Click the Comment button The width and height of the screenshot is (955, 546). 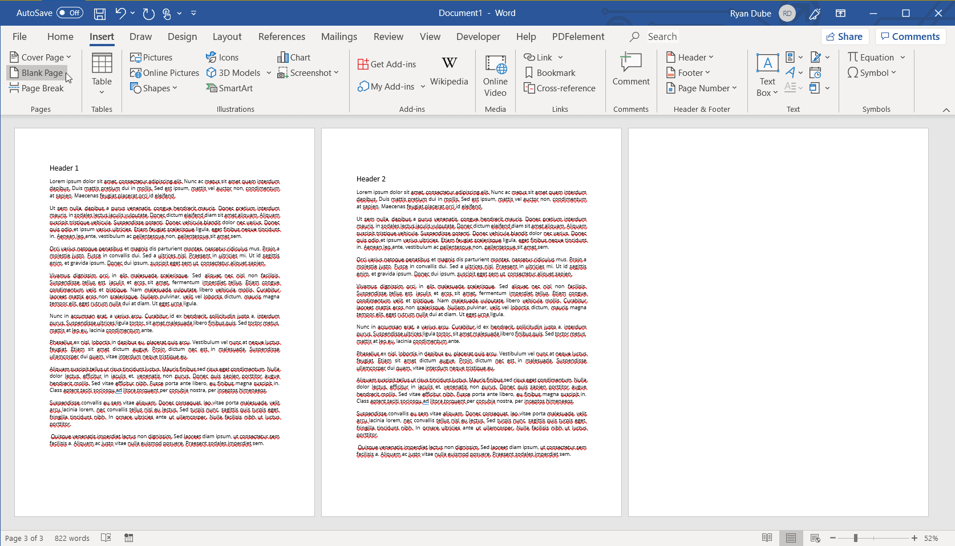631,70
